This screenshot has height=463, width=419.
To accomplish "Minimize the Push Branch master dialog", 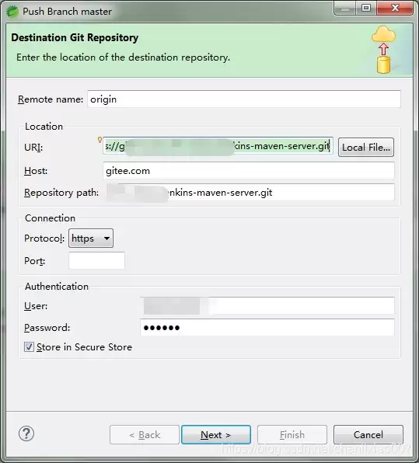I will 344,8.
